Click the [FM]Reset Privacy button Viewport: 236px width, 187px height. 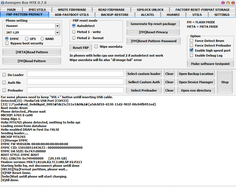[153, 32]
